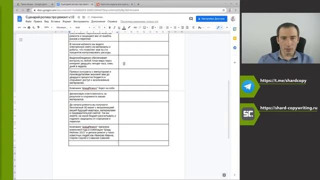Insert link from toolbar

(x=135, y=27)
